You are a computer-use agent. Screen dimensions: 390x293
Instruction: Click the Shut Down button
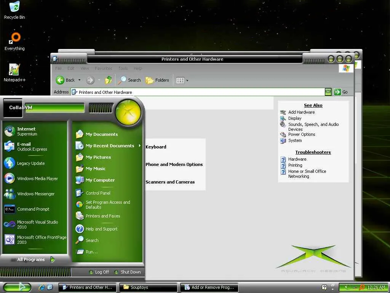tap(128, 272)
